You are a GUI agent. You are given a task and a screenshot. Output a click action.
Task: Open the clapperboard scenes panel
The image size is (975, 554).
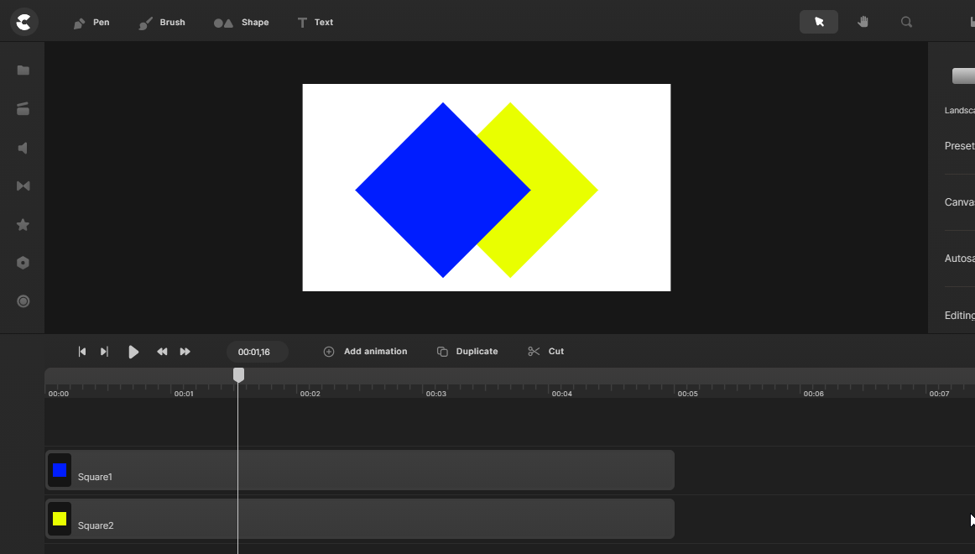click(x=23, y=109)
